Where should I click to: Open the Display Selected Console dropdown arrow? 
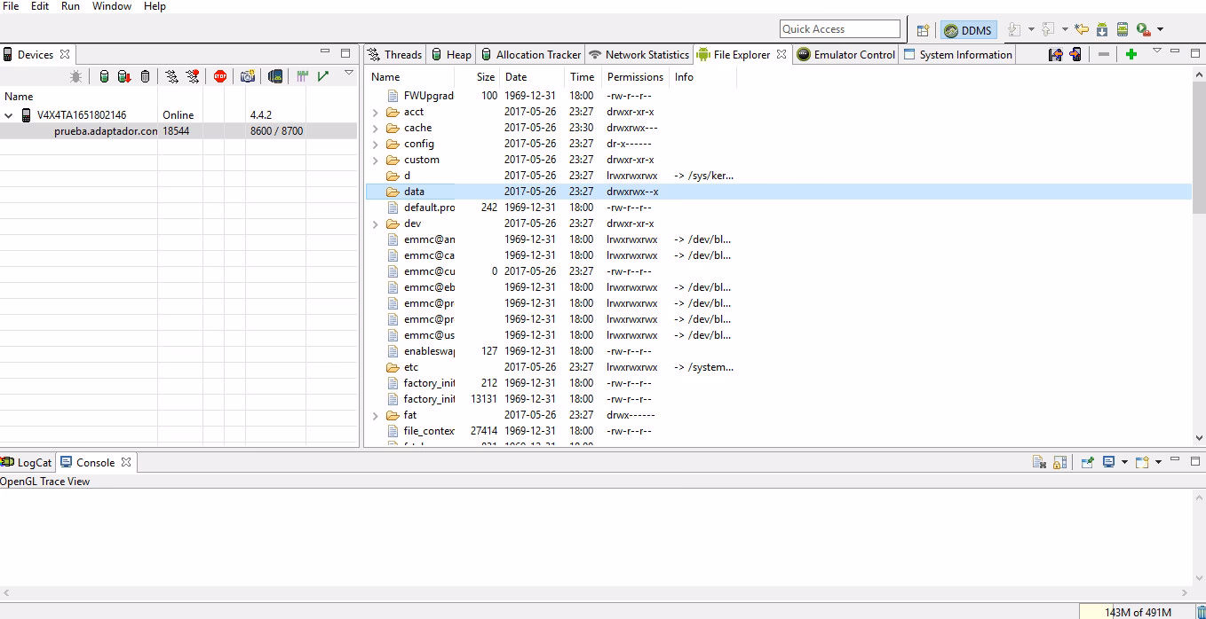click(x=1124, y=462)
